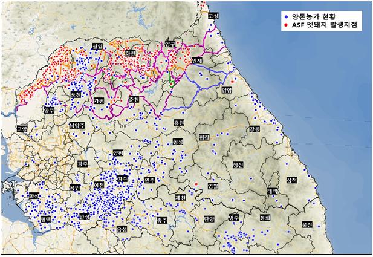373x257 pixels.
Task: Click the 화천 region label
Action: (129, 54)
